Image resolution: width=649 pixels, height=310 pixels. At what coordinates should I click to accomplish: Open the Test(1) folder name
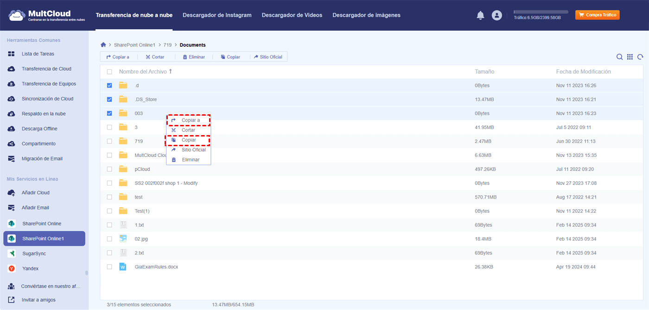(x=142, y=211)
